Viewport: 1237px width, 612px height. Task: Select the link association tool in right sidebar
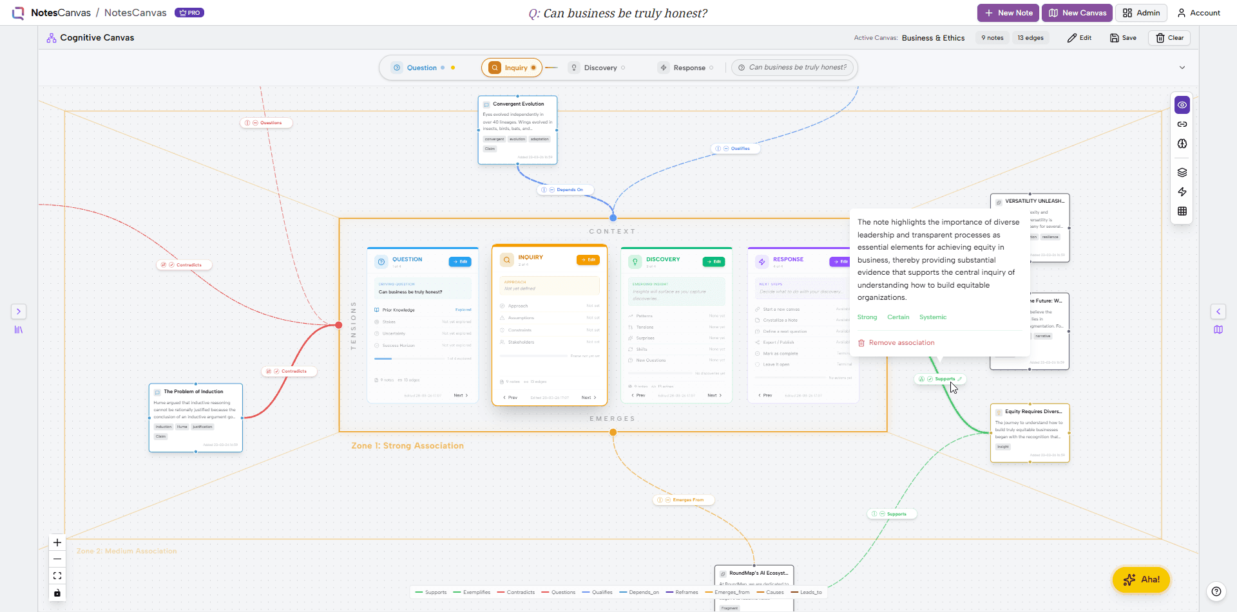pyautogui.click(x=1182, y=124)
